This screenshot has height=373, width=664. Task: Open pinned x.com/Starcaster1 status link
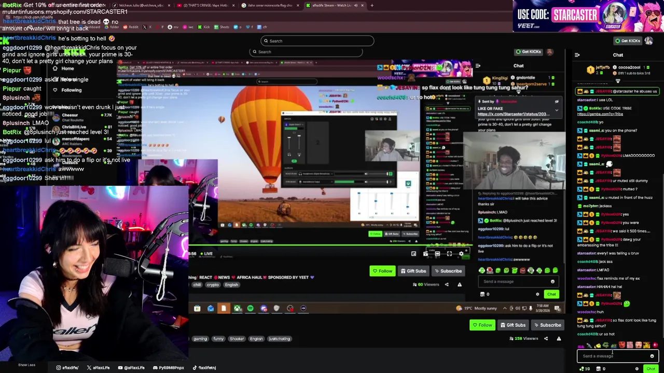[513, 114]
